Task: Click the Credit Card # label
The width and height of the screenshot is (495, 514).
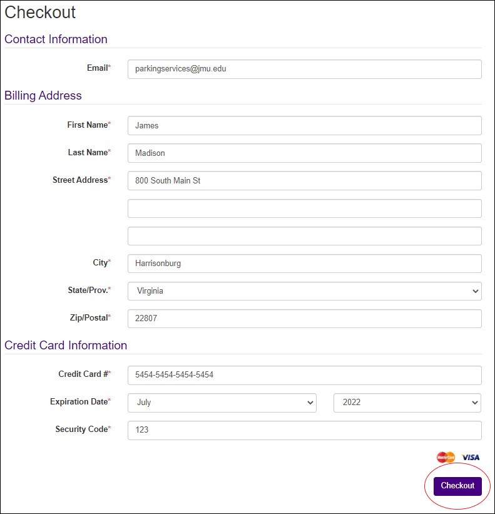Action: tap(84, 374)
